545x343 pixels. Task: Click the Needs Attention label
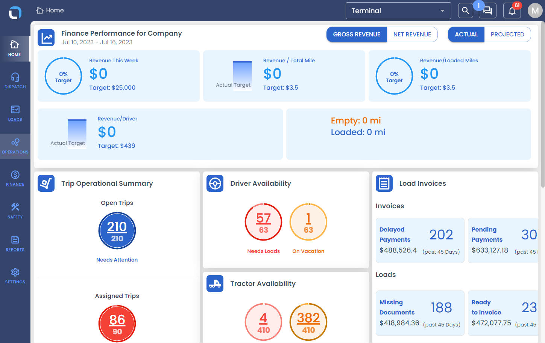(x=117, y=260)
